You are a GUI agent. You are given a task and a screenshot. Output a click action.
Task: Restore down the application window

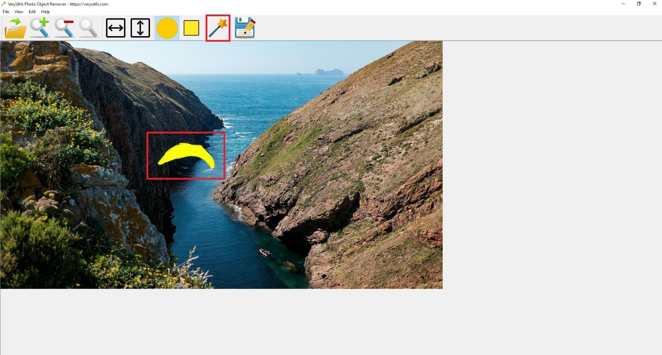(639, 4)
